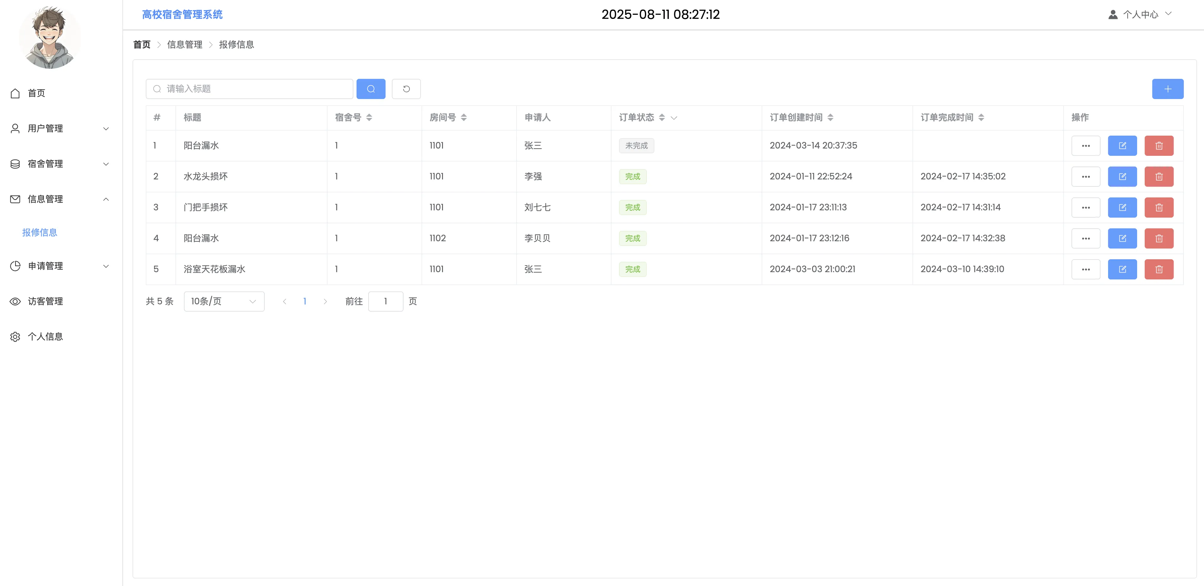1204x586 pixels.
Task: Sort table by 宿舍号 column
Action: point(369,117)
